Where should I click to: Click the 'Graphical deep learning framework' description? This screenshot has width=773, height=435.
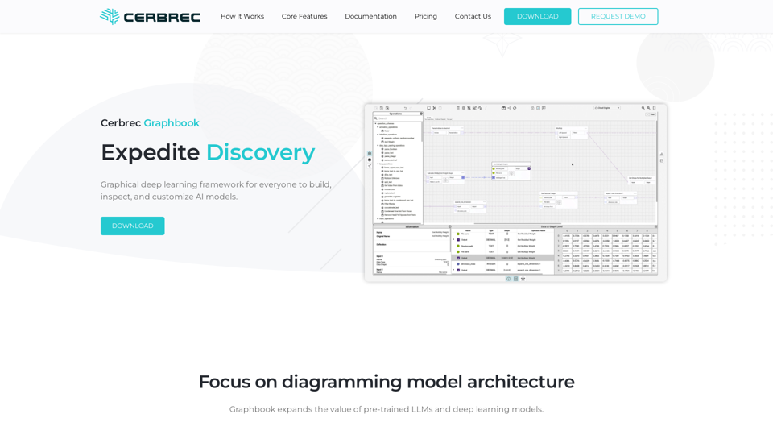[x=216, y=190]
